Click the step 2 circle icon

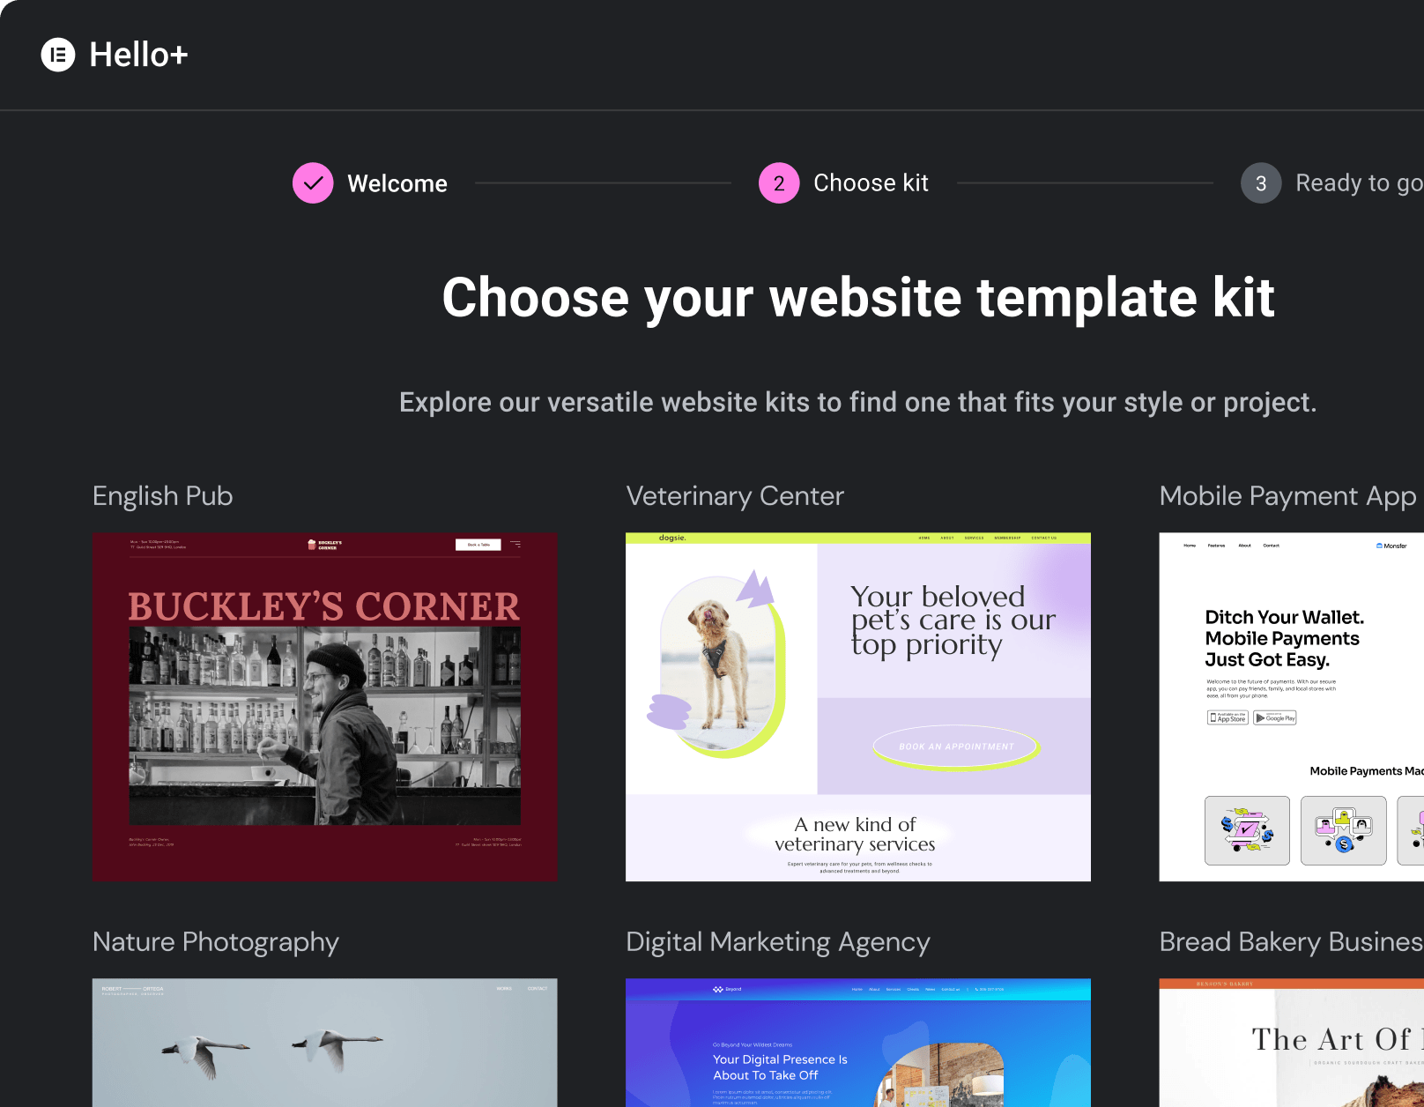pos(779,183)
